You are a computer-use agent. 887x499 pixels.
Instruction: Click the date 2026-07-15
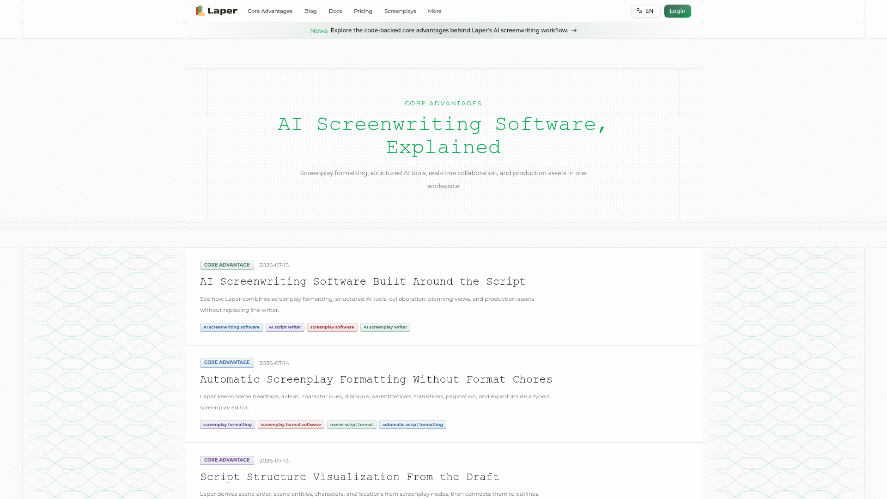[x=274, y=265]
